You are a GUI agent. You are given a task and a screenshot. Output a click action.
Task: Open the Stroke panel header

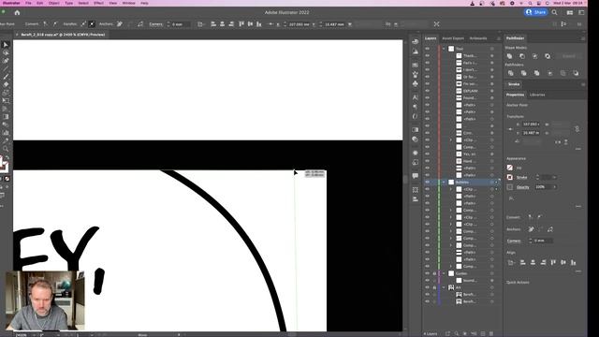point(514,84)
